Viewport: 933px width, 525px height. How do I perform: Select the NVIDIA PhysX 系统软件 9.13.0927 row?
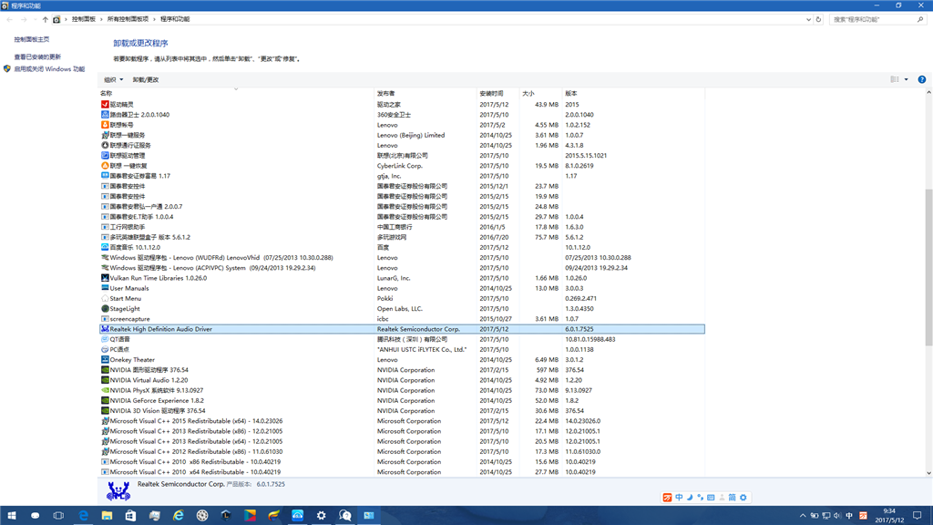pos(402,390)
